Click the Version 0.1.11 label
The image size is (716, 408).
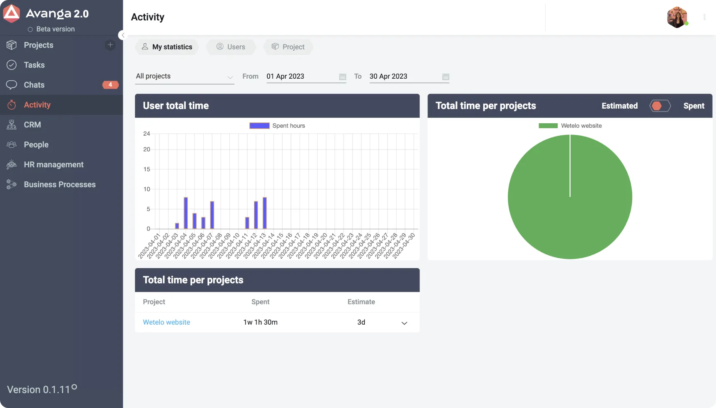point(38,390)
